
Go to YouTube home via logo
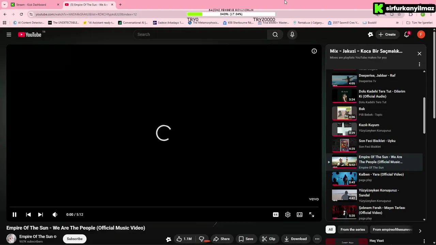[x=30, y=34]
